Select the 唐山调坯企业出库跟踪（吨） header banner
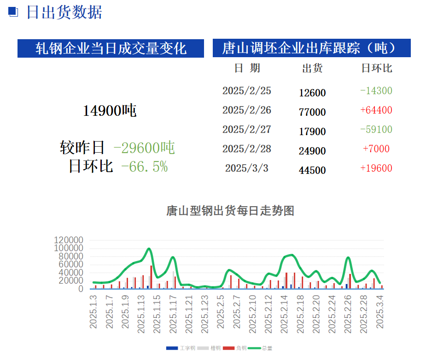426x363 pixels. pyautogui.click(x=311, y=48)
